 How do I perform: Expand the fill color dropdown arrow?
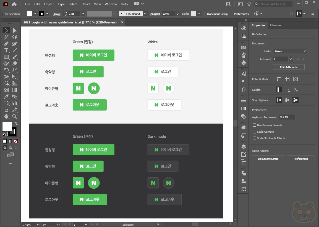tap(35, 14)
